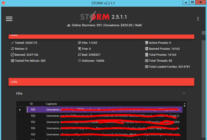Click 'Donations: $420.00 / NaN' text
Image resolution: width=207 pixels, height=140 pixels.
click(123, 25)
